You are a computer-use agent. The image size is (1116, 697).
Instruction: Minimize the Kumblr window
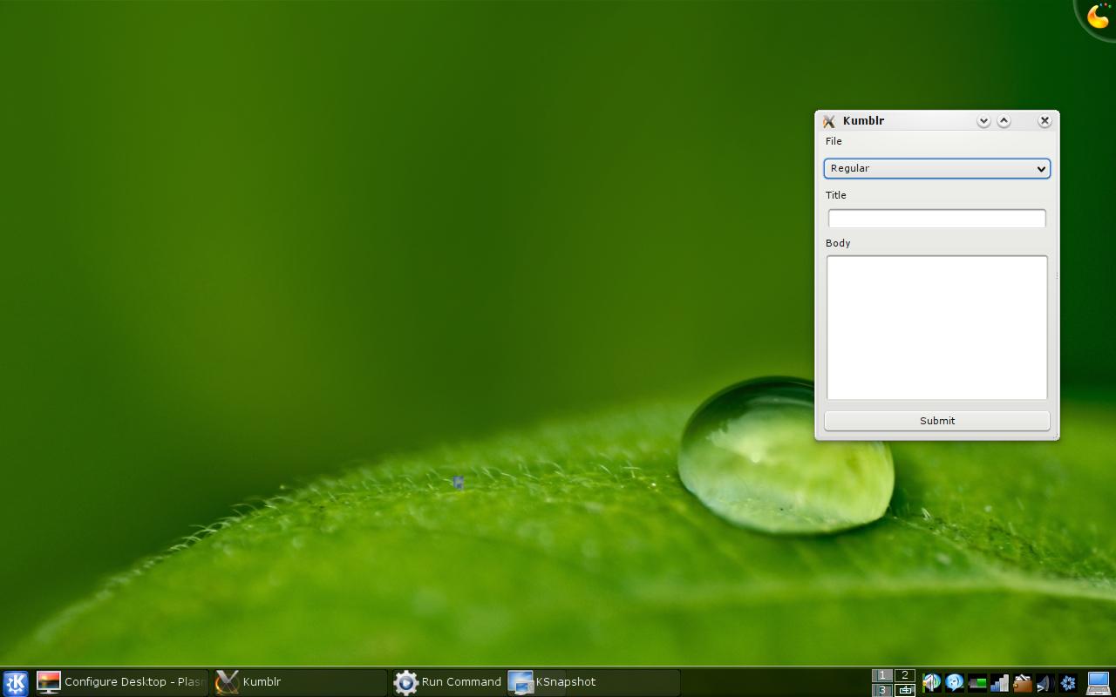(x=983, y=121)
